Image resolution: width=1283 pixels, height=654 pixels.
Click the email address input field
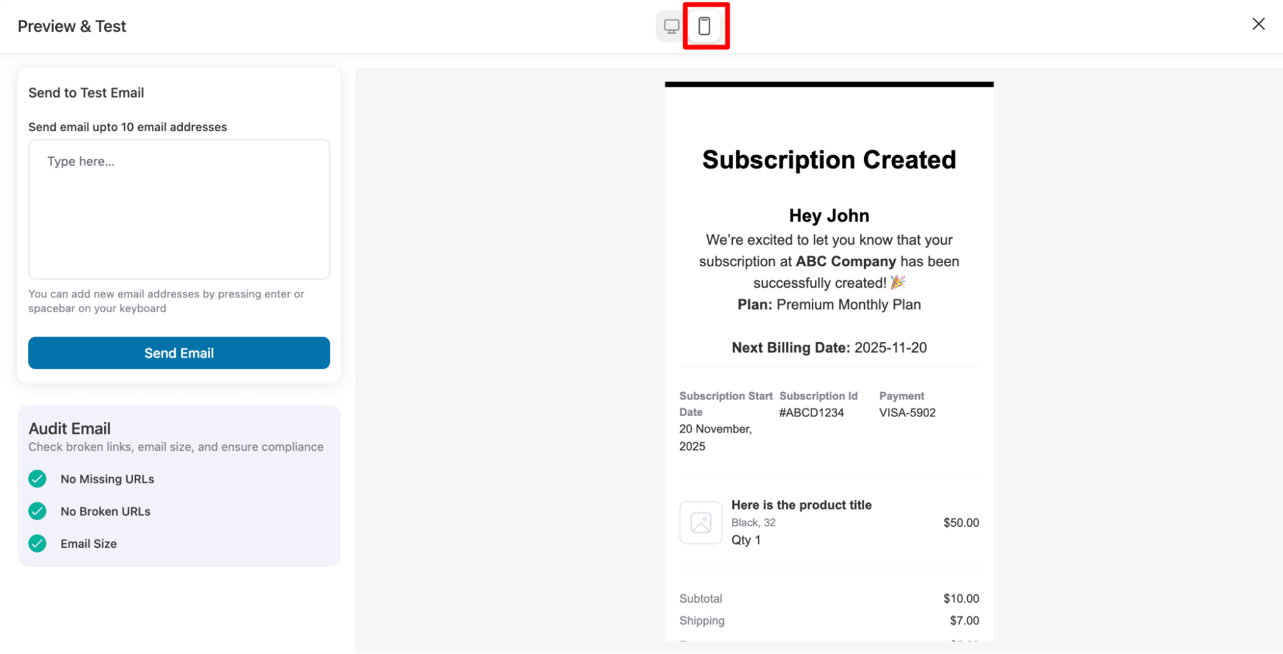(x=179, y=209)
